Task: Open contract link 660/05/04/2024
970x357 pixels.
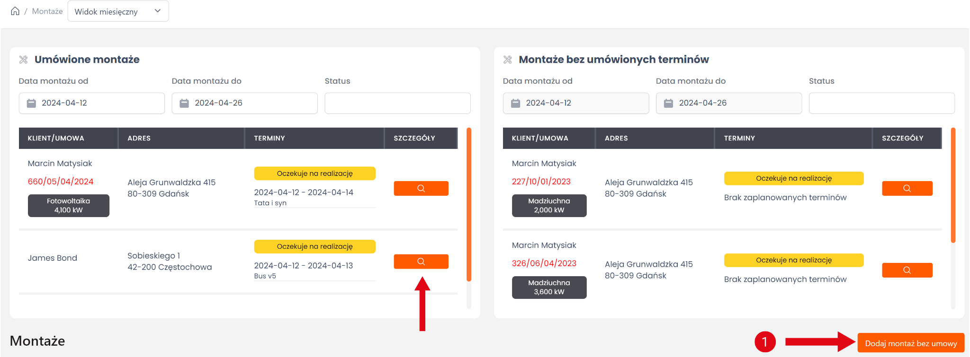Action: tap(61, 182)
